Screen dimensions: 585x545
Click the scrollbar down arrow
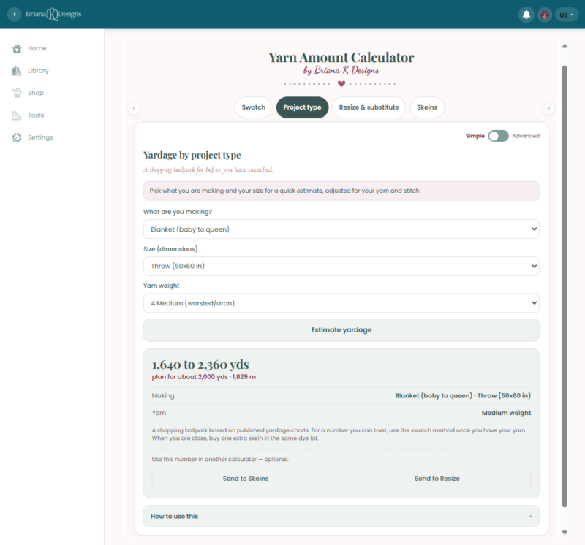[x=565, y=533]
